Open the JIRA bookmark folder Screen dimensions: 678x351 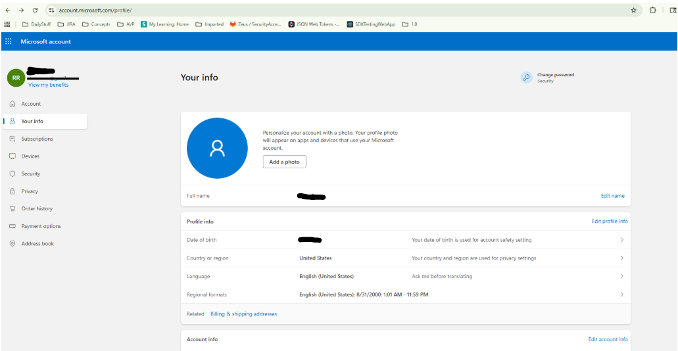pyautogui.click(x=66, y=24)
